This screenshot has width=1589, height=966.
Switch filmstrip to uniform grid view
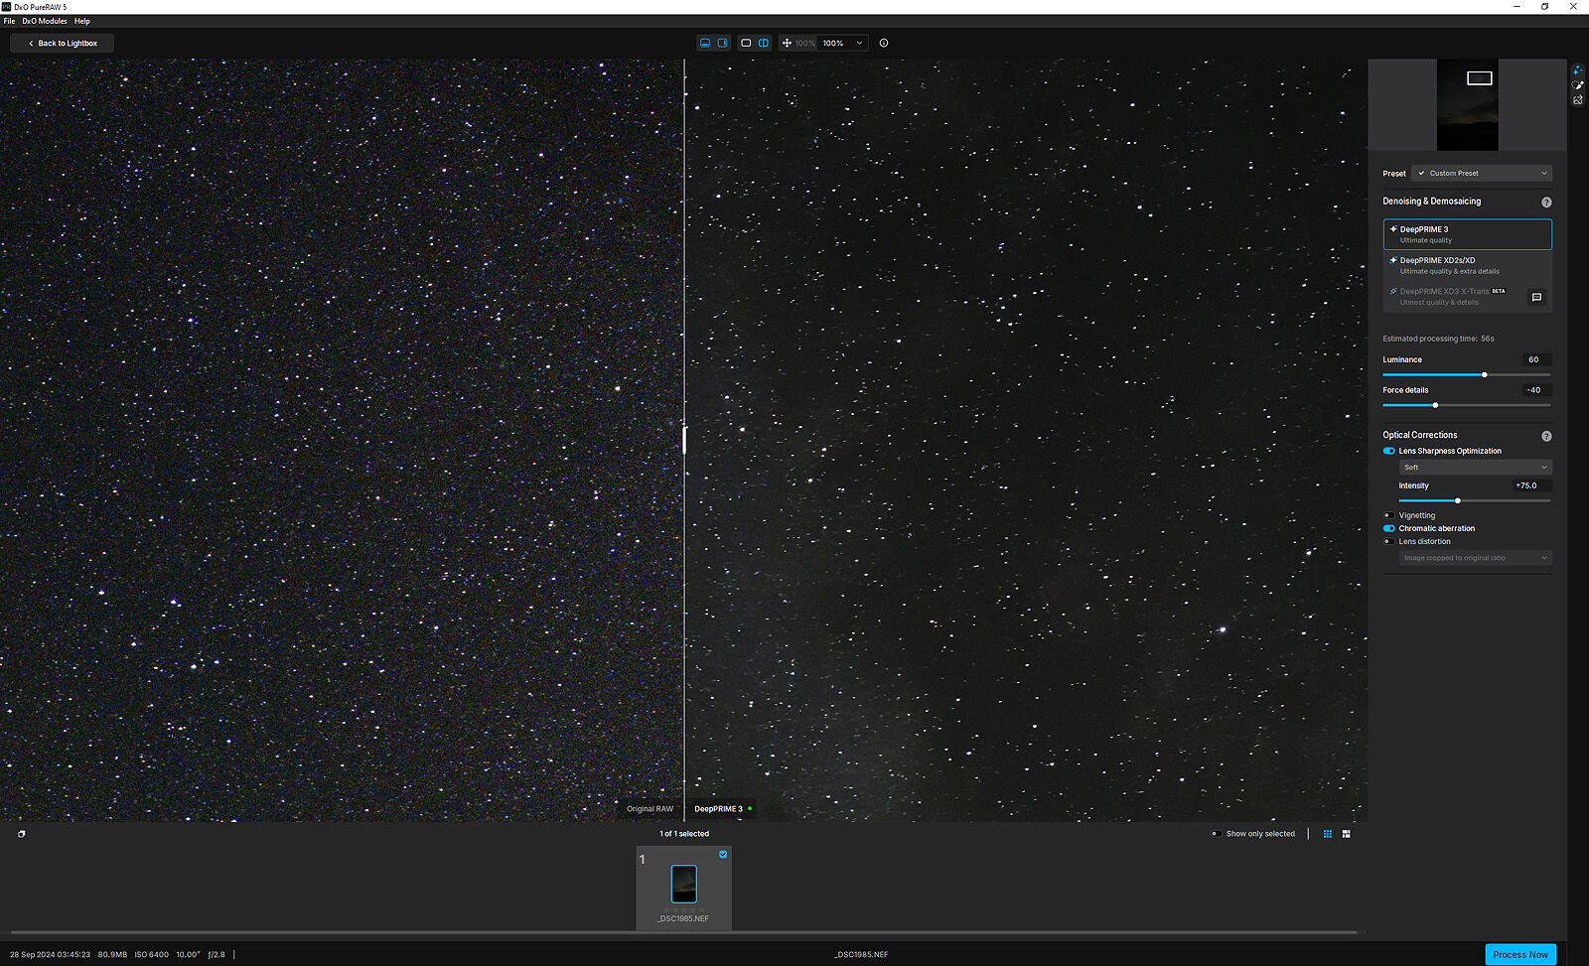pos(1328,834)
